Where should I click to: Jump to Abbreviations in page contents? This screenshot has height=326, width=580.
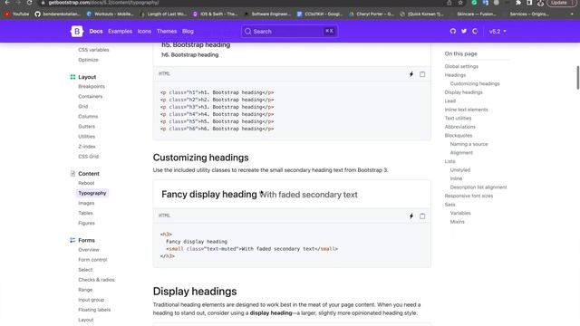tap(459, 127)
